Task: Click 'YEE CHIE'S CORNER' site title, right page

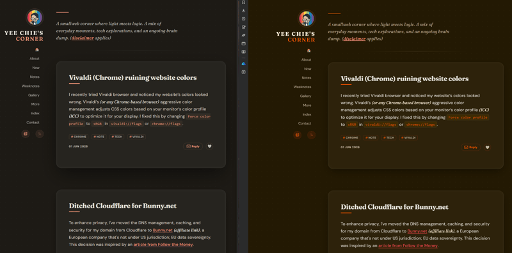Action: click(x=296, y=37)
